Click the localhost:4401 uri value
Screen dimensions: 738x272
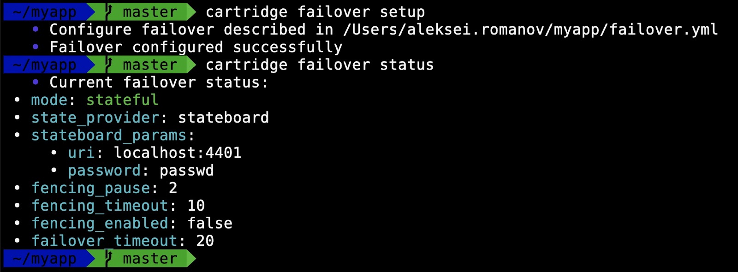coord(178,153)
